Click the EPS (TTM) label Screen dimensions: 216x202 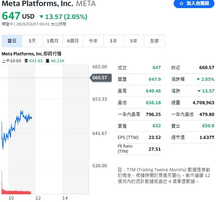[x=128, y=137]
